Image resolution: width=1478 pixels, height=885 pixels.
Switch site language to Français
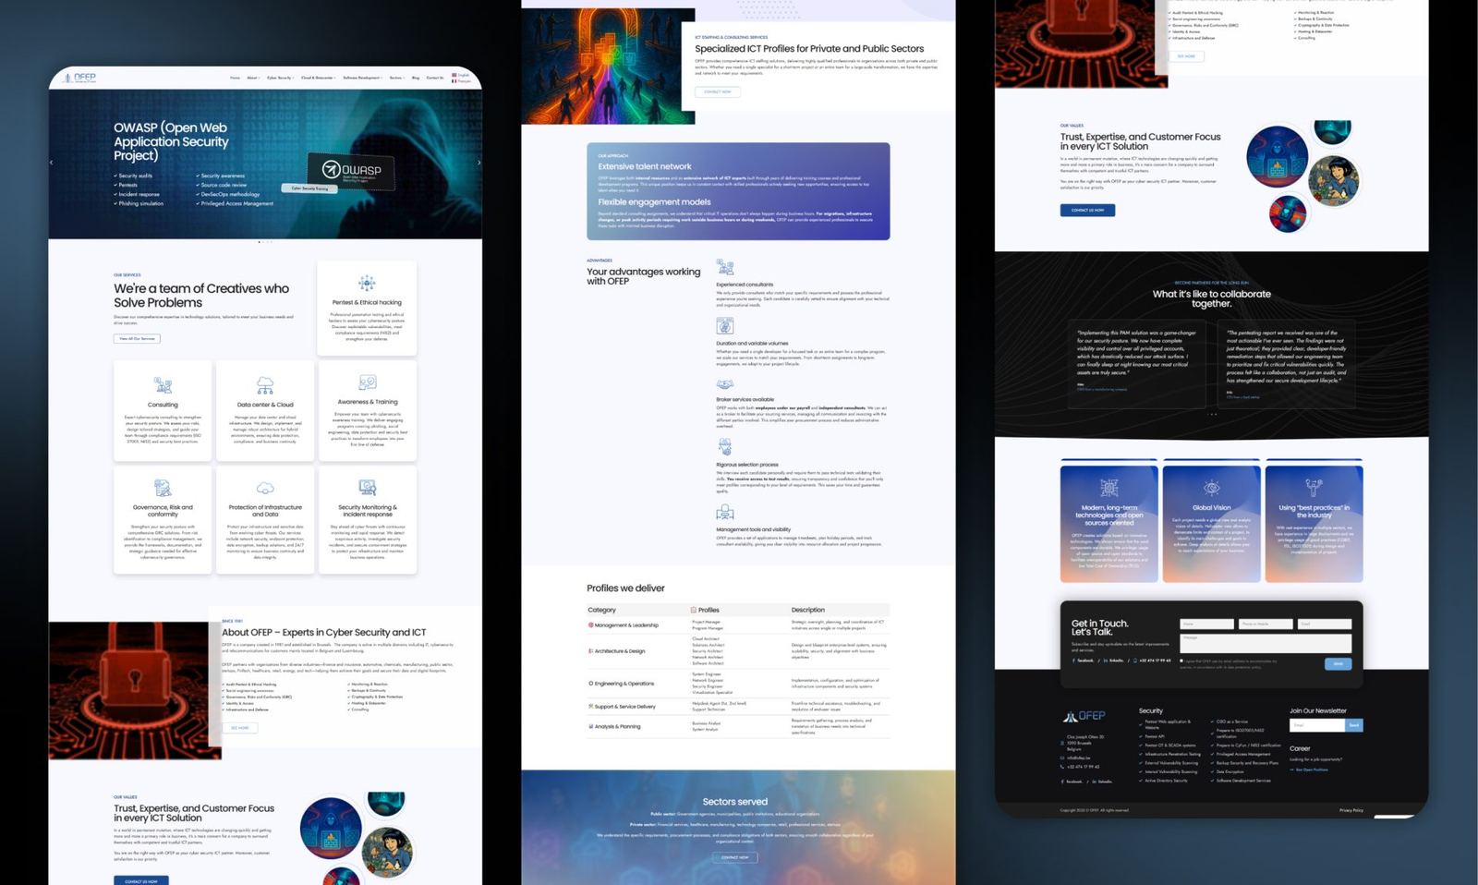coord(462,81)
